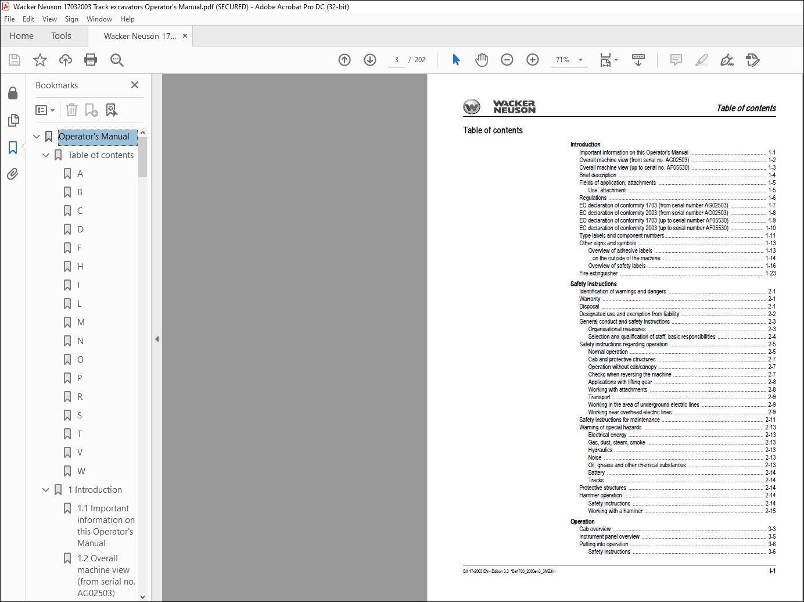Open the Attachments paperclip panel
This screenshot has width=804, height=602.
13,174
